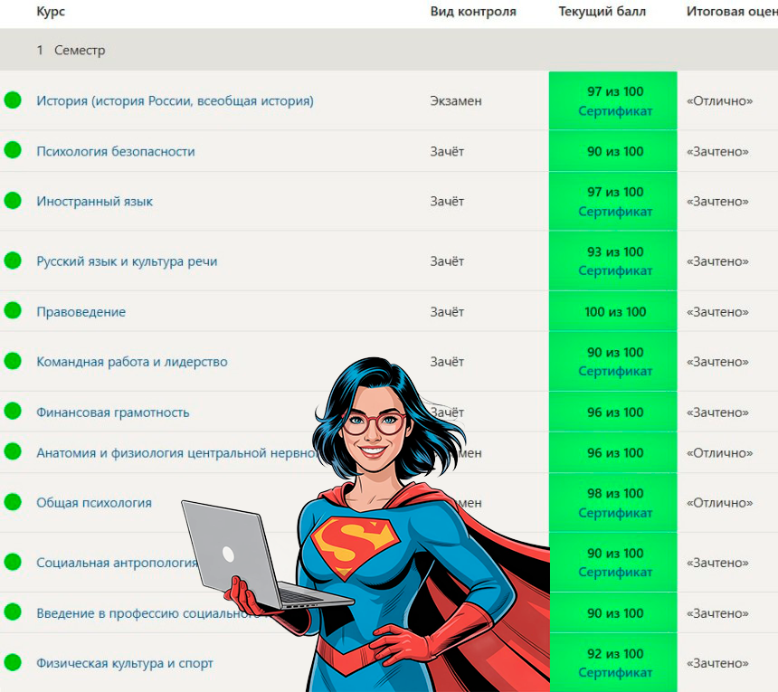Open the Общая психология course
The height and width of the screenshot is (692, 778).
coord(94,503)
